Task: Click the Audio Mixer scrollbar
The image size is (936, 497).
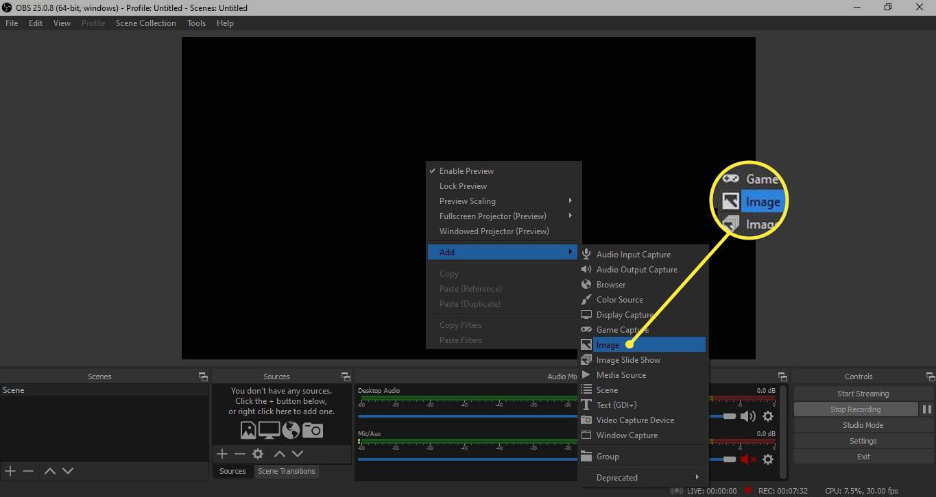Action: (784, 431)
